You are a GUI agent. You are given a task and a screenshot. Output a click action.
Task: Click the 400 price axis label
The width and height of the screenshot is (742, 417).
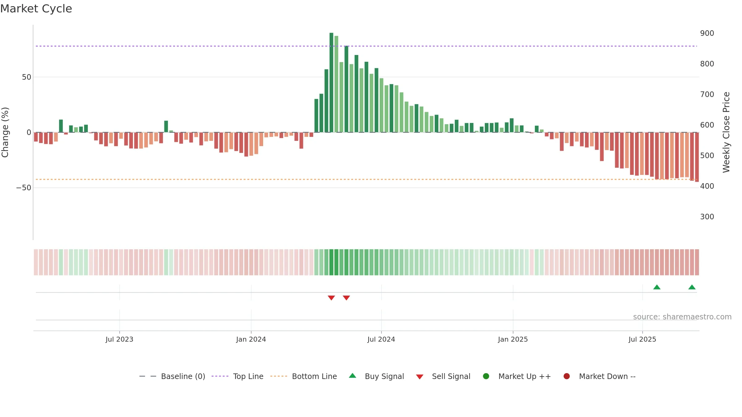coord(707,186)
